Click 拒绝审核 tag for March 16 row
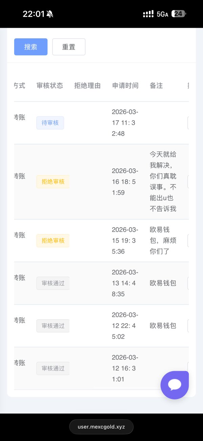The height and width of the screenshot is (441, 203). [x=53, y=181]
